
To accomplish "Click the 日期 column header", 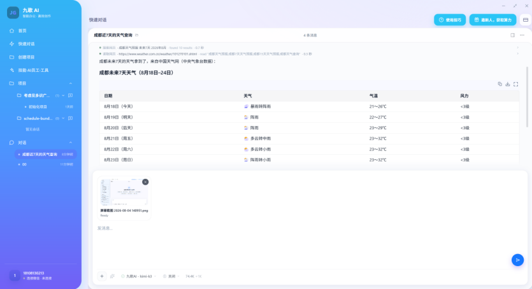I will tap(108, 96).
